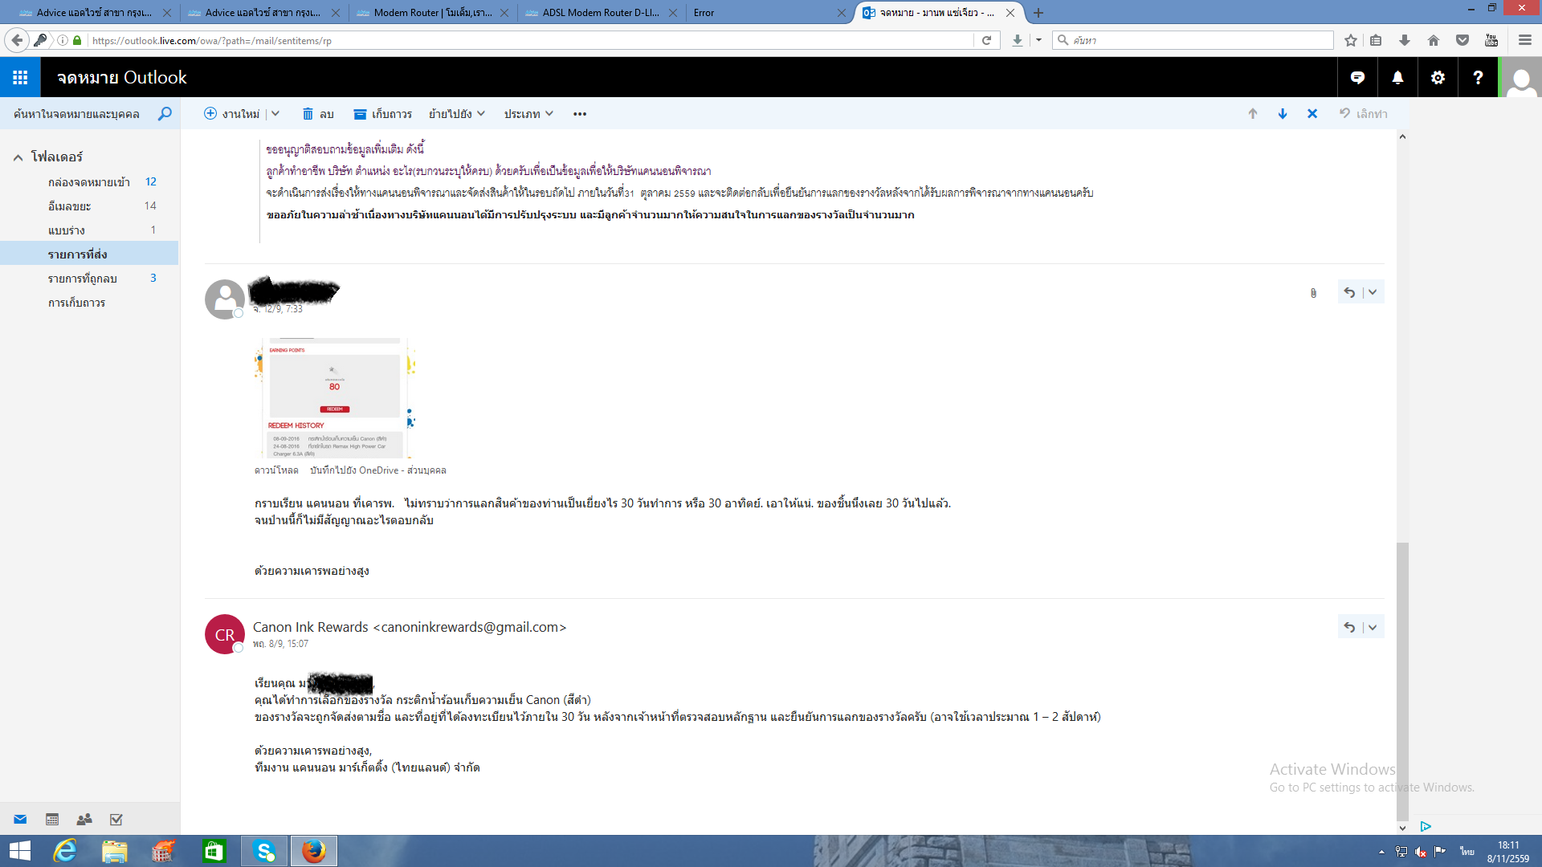Open the app launcher grid icon
The width and height of the screenshot is (1542, 867).
click(x=20, y=77)
